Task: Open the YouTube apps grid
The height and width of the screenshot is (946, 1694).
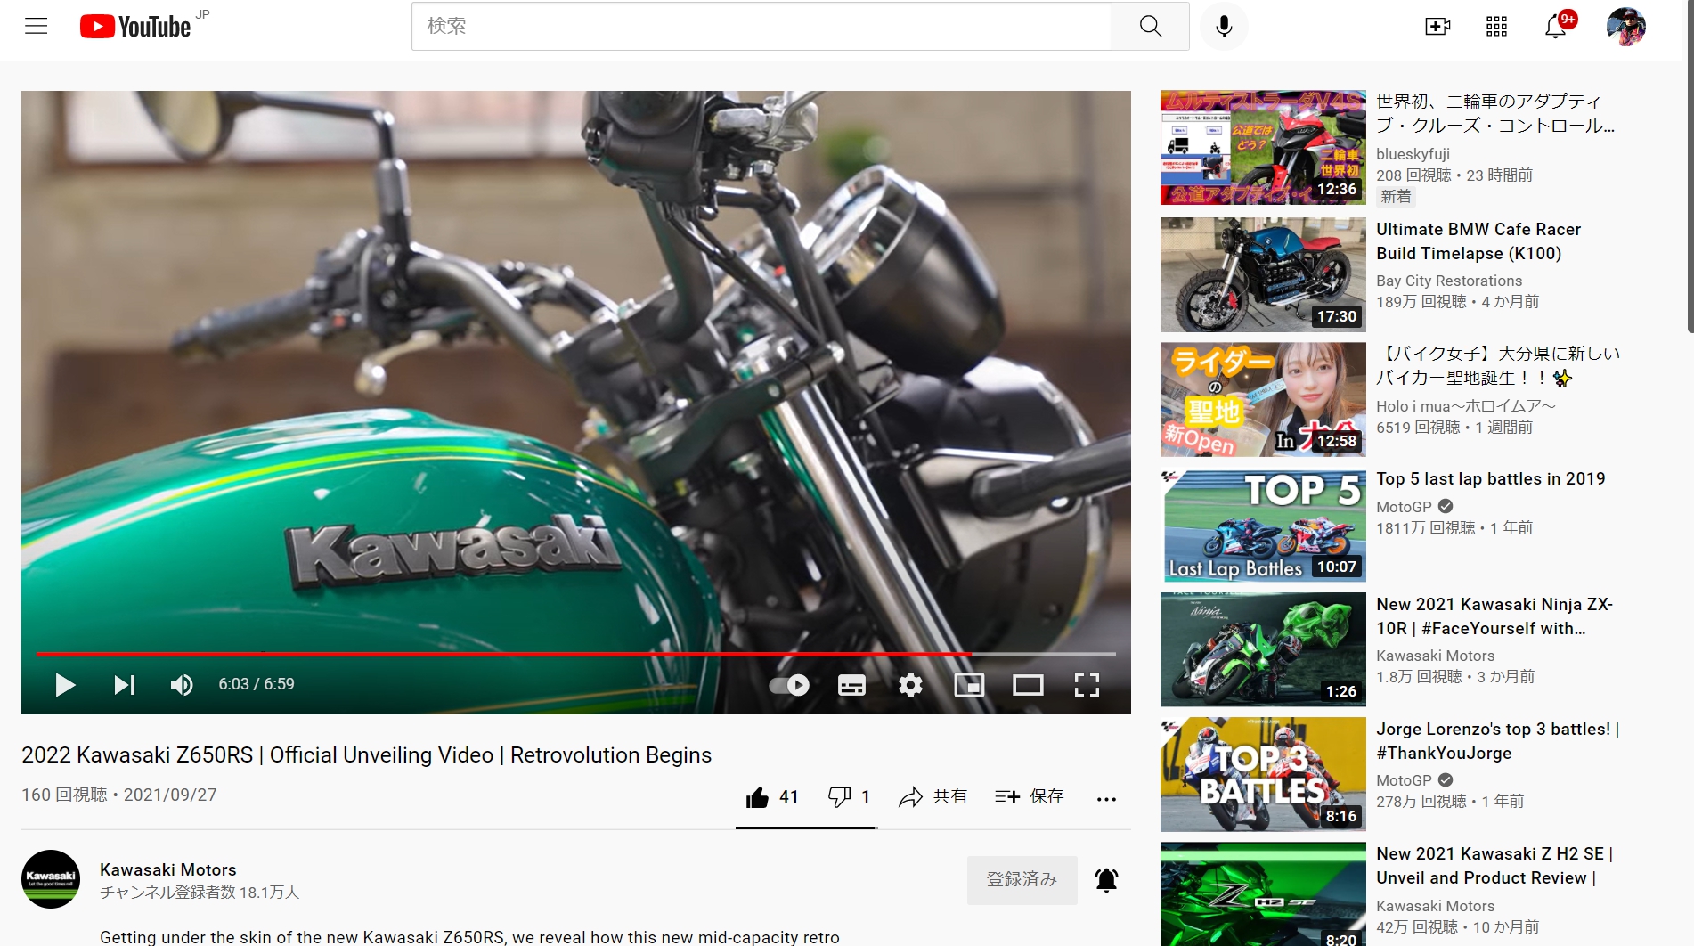Action: coord(1496,26)
